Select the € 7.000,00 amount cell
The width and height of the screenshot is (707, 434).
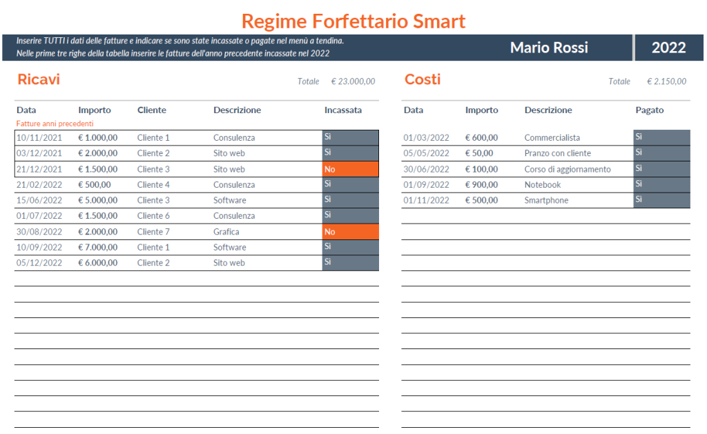[x=97, y=247]
